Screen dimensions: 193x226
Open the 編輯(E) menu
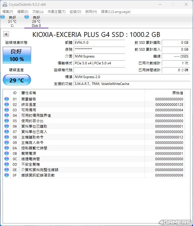pos(23,12)
